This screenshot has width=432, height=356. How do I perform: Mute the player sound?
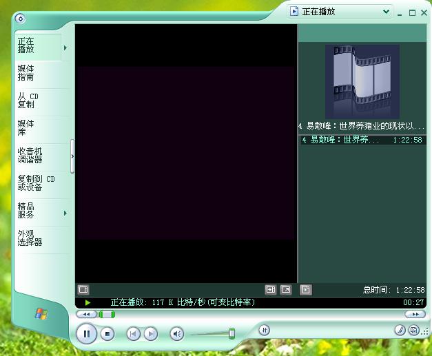pos(177,334)
